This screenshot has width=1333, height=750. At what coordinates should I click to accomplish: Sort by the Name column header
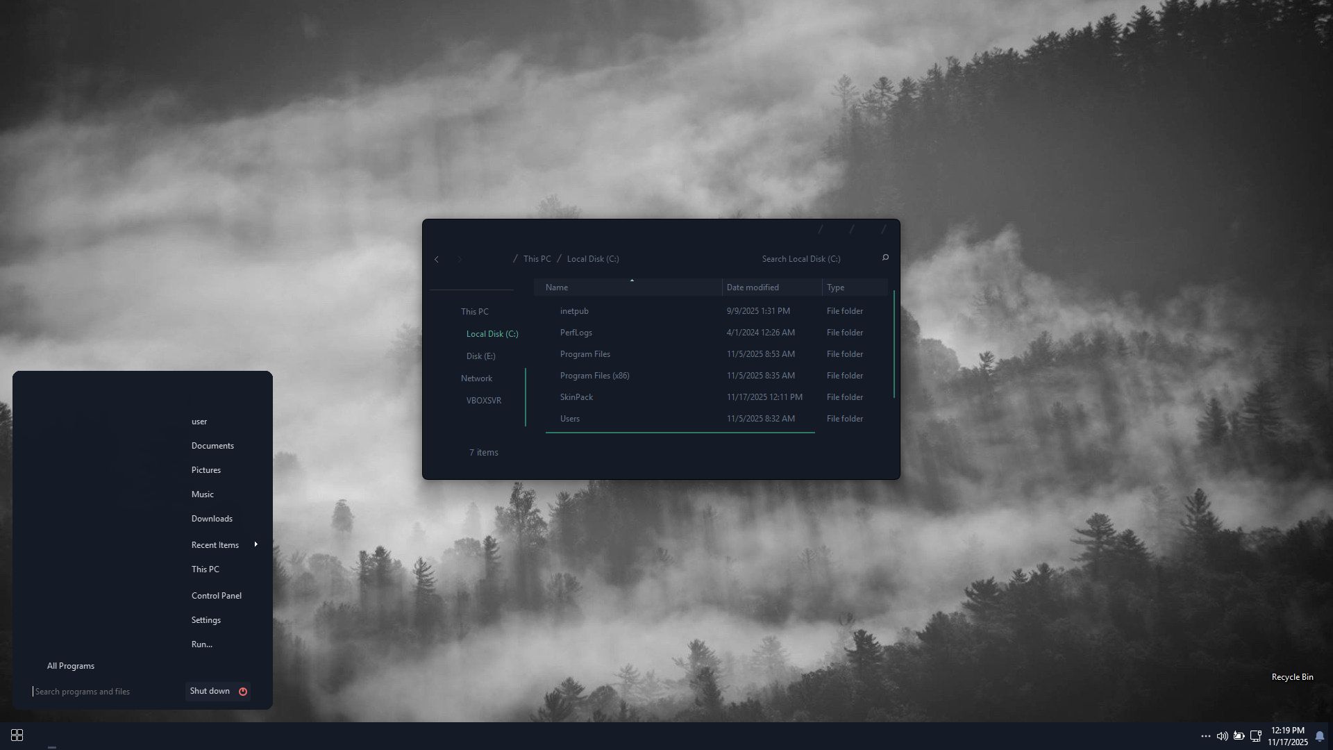[x=557, y=287]
